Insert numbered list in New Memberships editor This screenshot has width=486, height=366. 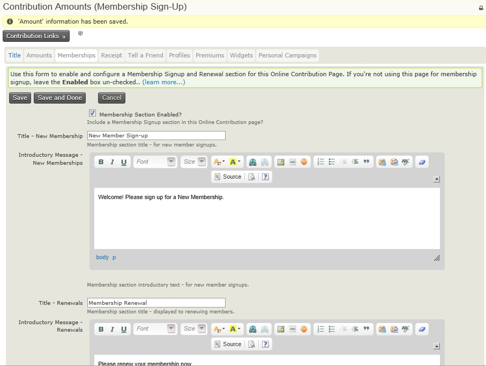(320, 162)
